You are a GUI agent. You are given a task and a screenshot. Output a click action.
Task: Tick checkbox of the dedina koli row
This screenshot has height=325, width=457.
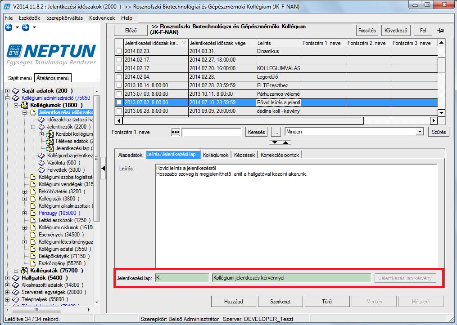coord(119,111)
